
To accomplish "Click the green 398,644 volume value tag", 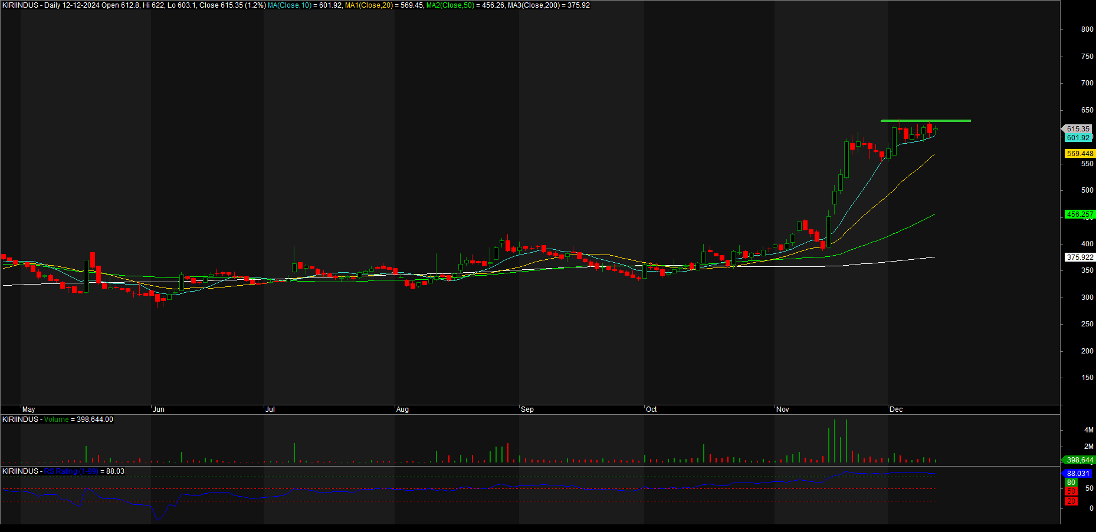I will coord(1079,460).
